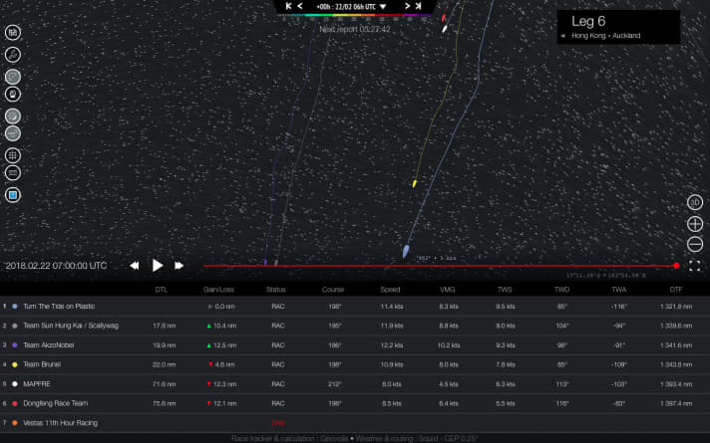Click the back arrow beside Hong Kong - Auckland
710x443 pixels.
[x=562, y=36]
